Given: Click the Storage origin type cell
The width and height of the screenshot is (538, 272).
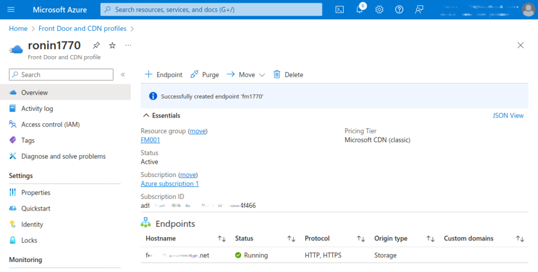Looking at the screenshot, I should pos(385,255).
